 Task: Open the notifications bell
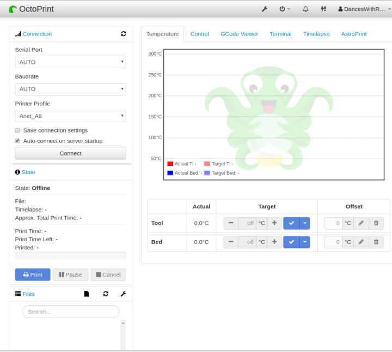pos(305,9)
